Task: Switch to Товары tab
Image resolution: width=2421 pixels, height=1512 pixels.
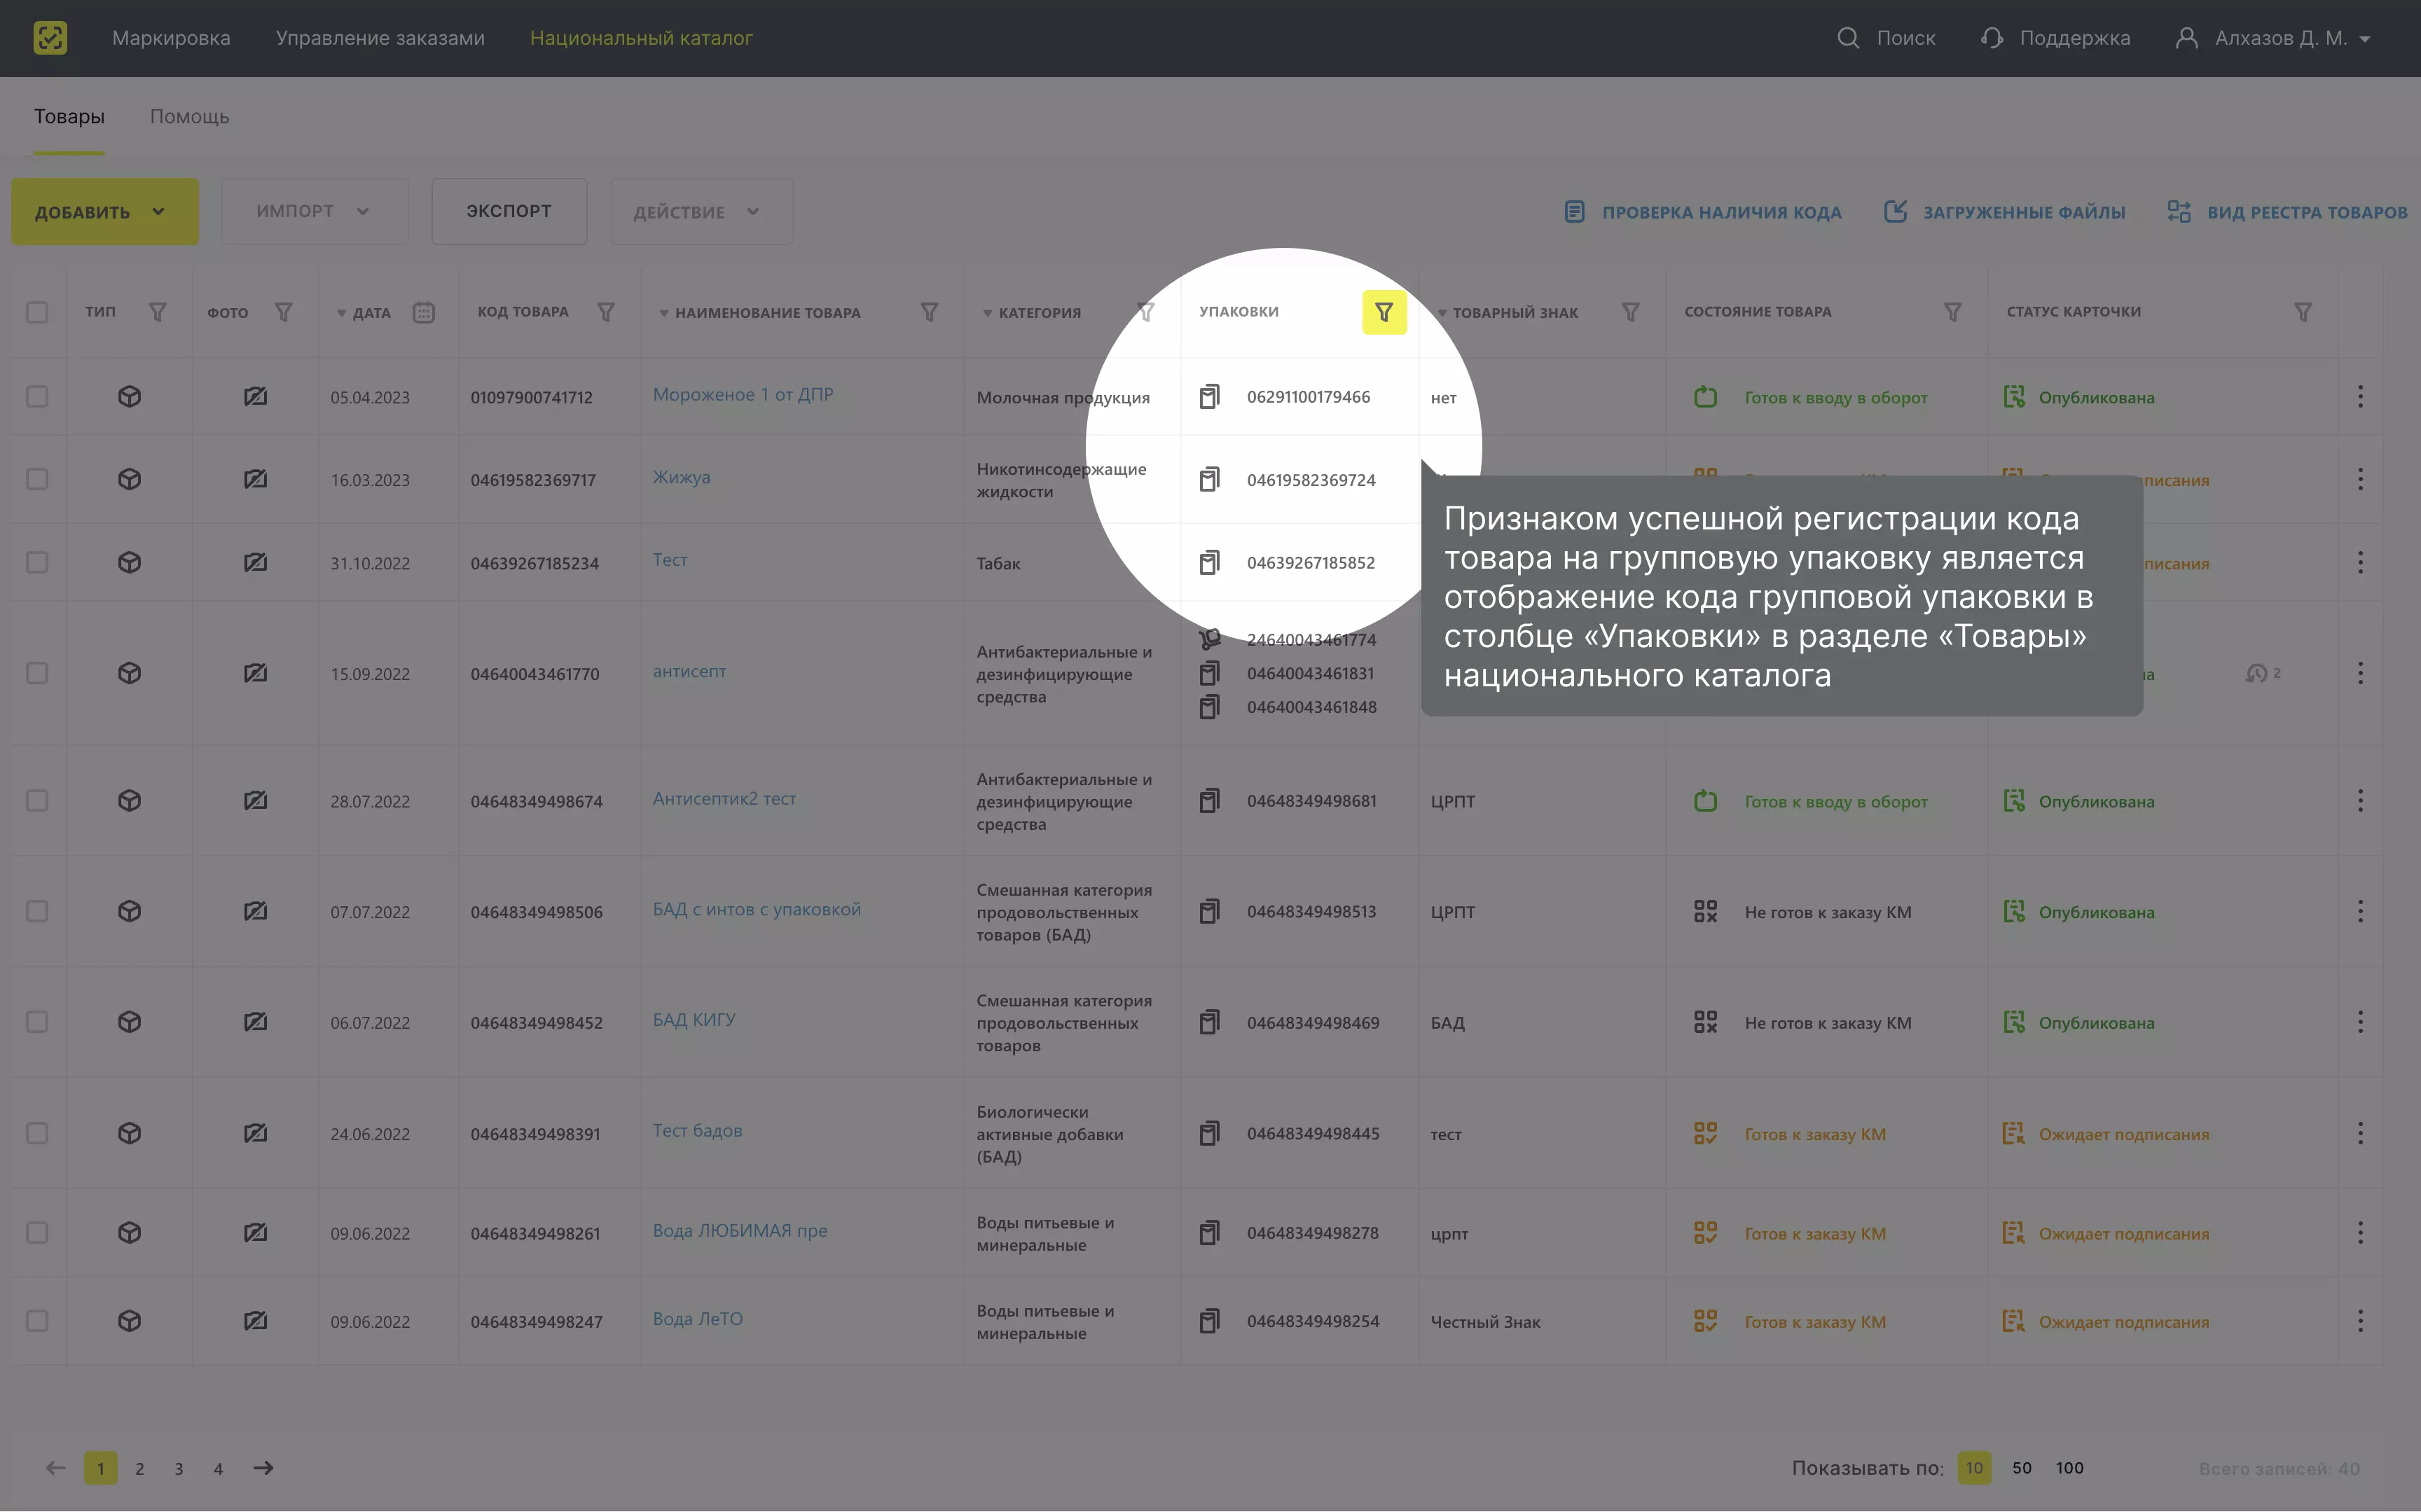Action: [69, 116]
